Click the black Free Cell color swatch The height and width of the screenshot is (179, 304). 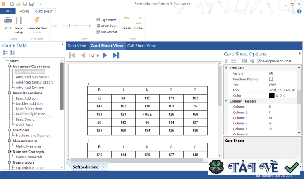point(272,95)
